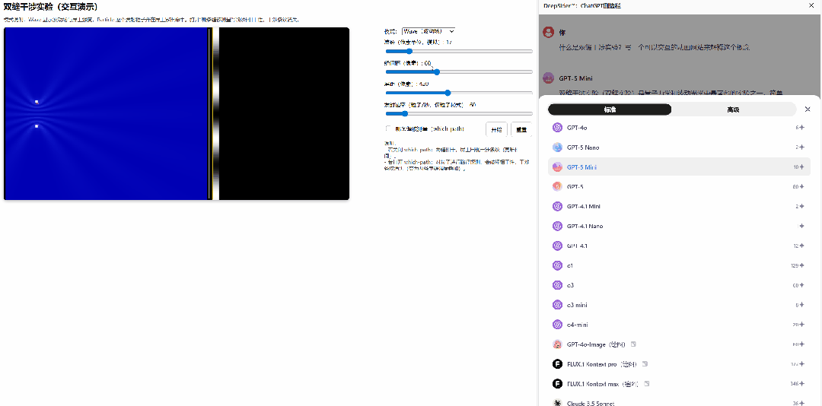Click the o3 model icon
Viewport: 822px width, 406px height.
pyautogui.click(x=557, y=285)
